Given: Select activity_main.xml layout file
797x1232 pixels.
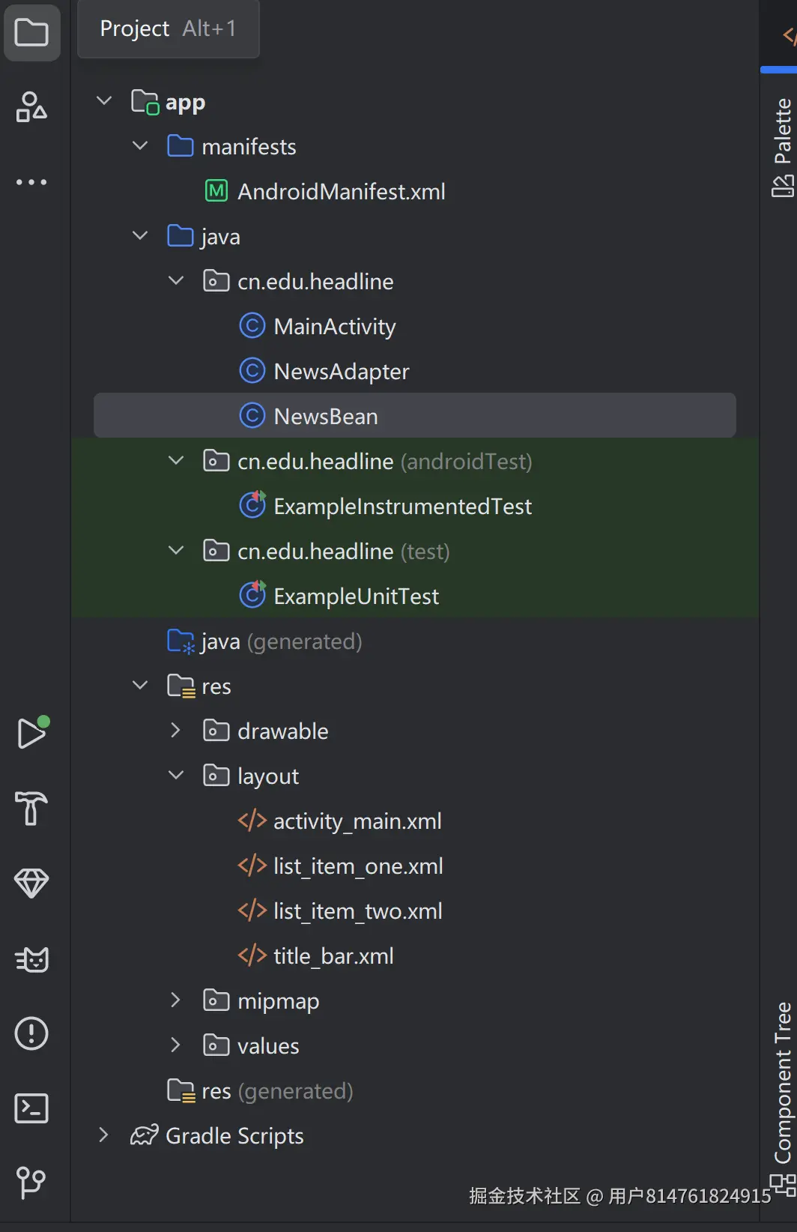Looking at the screenshot, I should point(357,821).
